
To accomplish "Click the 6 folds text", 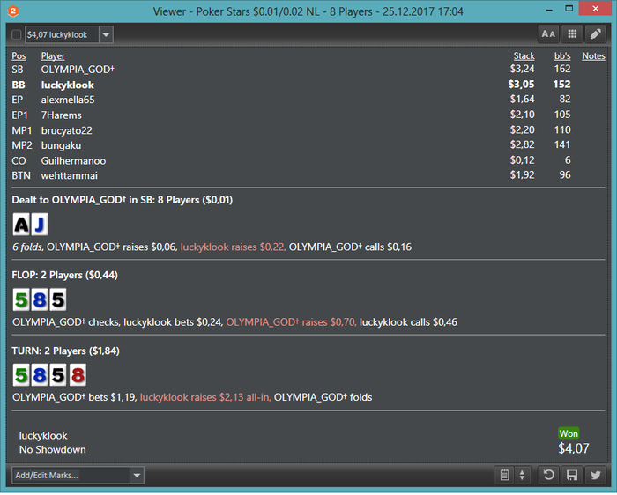I will (26, 247).
